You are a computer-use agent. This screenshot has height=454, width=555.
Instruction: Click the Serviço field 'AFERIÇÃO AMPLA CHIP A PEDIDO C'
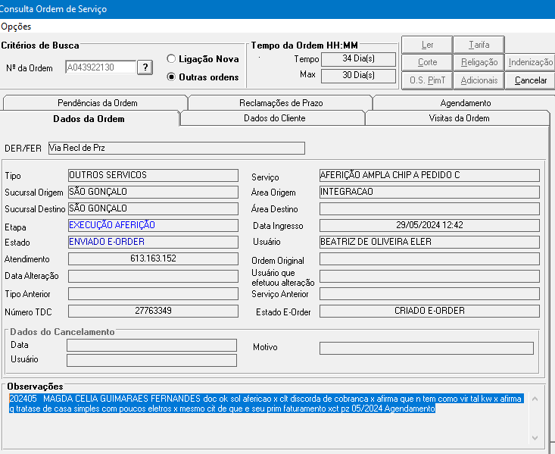(429, 175)
